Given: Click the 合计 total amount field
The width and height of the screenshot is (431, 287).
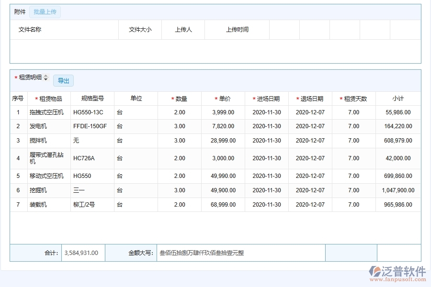Looking at the screenshot, I should (82, 253).
